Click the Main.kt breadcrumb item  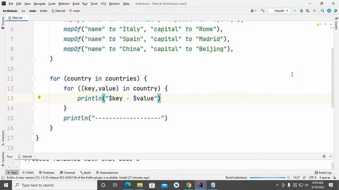[x=58, y=11]
